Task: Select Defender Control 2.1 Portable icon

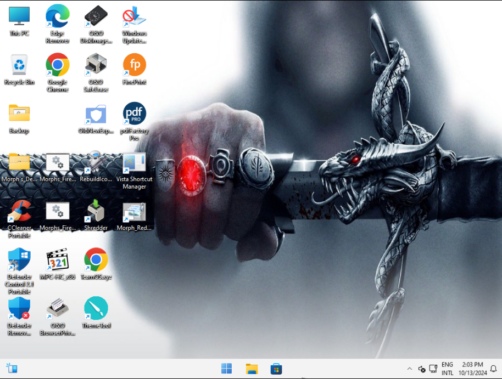Action: 19,271
